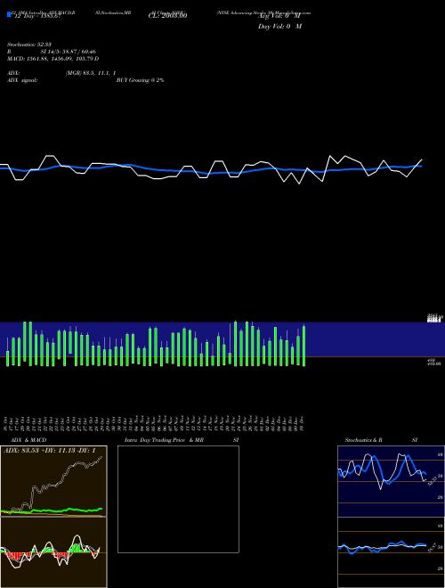Open the ADX line chart thumbnail

pos(53,481)
